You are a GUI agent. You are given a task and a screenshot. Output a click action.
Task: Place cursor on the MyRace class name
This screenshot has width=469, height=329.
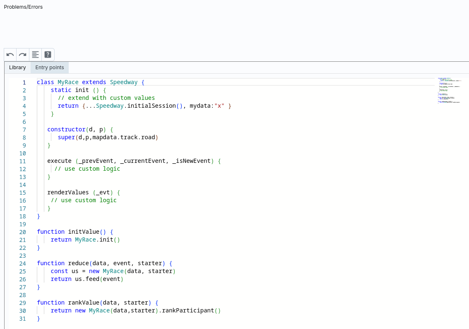tap(67, 82)
